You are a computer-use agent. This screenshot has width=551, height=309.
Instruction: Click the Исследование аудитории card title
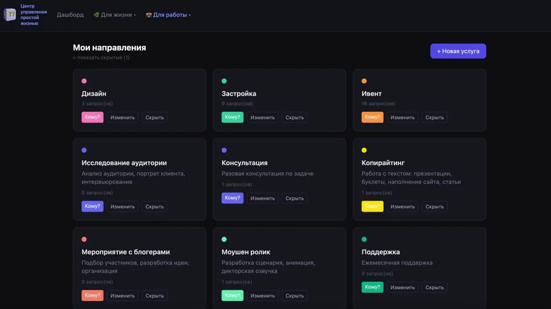(x=124, y=163)
